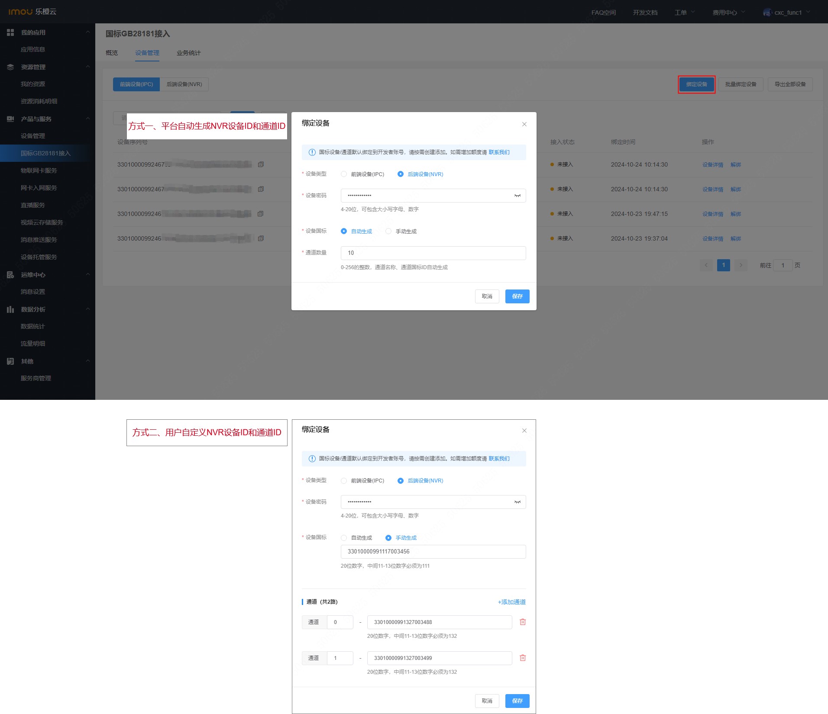The width and height of the screenshot is (828, 714).
Task: Close the upper 绑定设备 dialog
Action: click(524, 124)
